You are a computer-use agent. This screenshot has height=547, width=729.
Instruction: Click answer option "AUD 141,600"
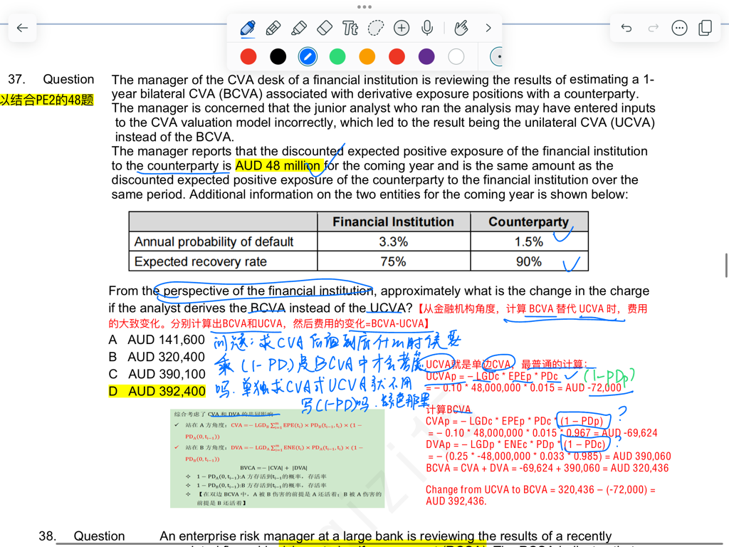coord(166,340)
